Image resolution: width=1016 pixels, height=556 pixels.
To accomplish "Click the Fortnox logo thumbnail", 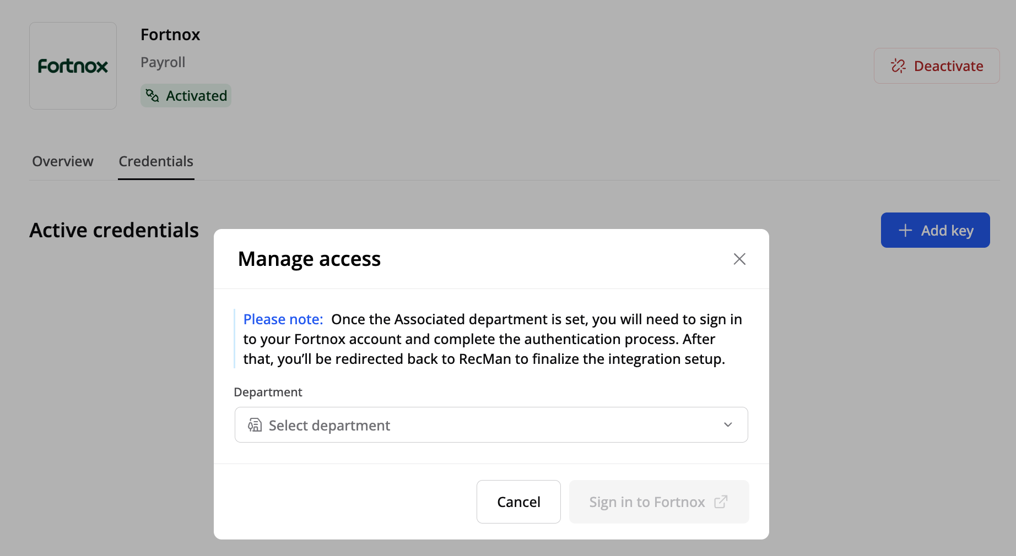I will tap(73, 66).
